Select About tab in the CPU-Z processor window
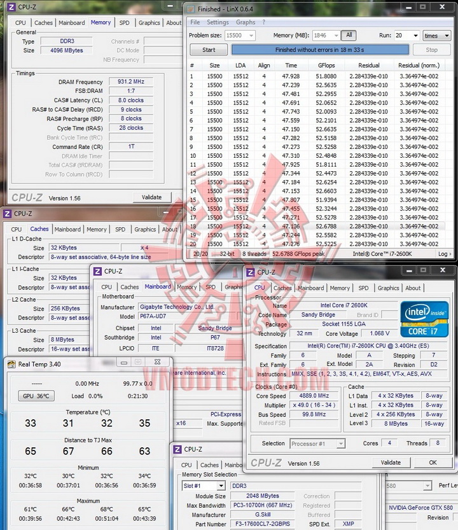Viewport: 458px width, 530px height. pyautogui.click(x=413, y=288)
